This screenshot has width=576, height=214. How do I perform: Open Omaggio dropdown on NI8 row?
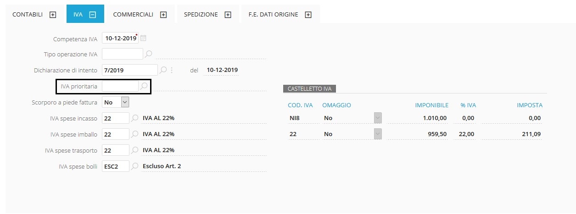378,118
